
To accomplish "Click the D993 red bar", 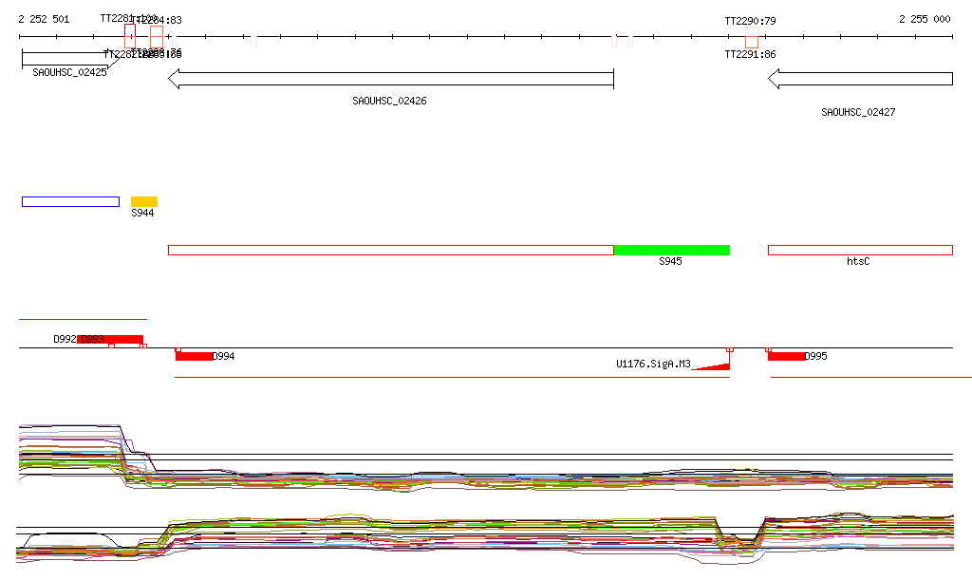I will 110,339.
